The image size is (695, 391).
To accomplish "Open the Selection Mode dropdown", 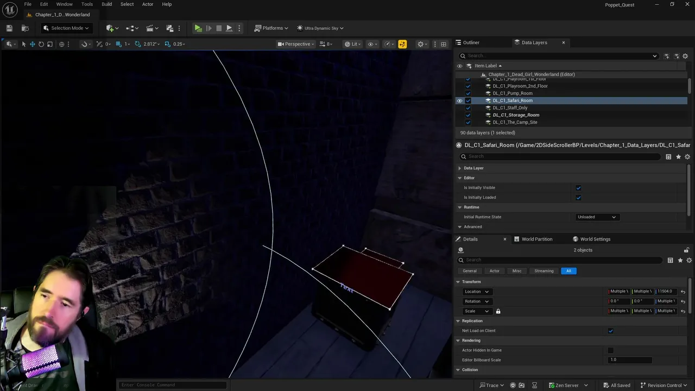I will click(66, 28).
